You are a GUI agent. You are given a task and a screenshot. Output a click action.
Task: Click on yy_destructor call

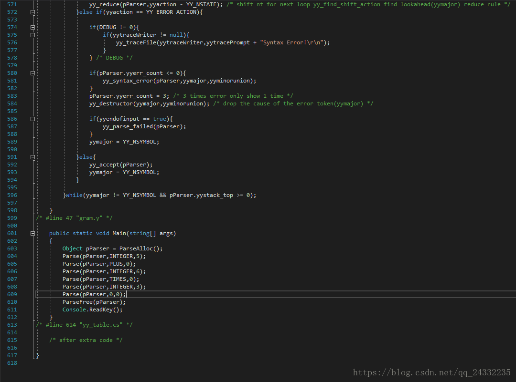[x=150, y=104]
